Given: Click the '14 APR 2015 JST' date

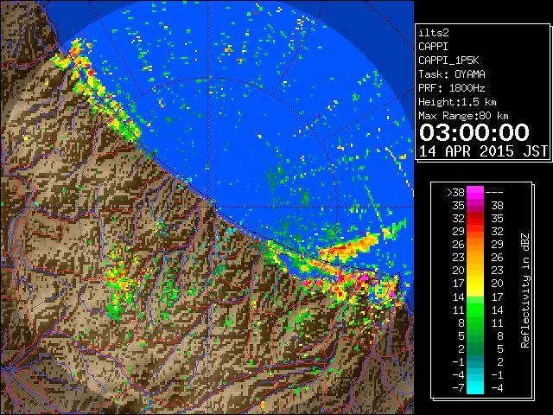Looking at the screenshot, I should pos(483,151).
